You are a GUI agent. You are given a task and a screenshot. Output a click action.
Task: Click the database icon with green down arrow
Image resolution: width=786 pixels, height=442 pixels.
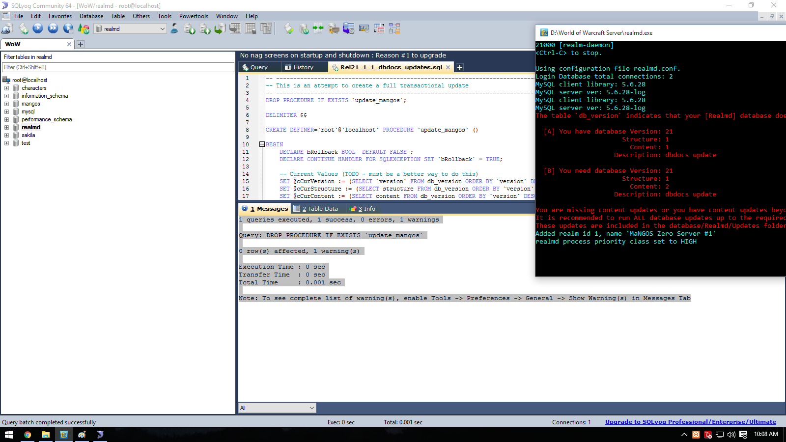click(x=190, y=28)
